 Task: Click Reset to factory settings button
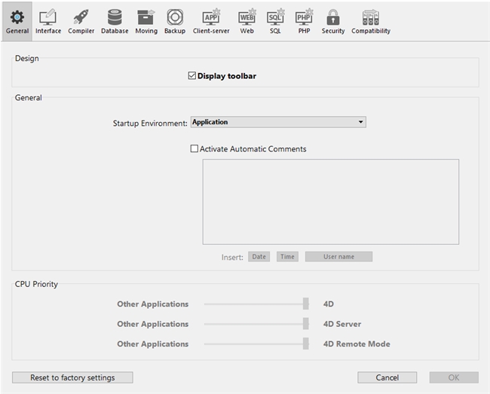pos(72,377)
